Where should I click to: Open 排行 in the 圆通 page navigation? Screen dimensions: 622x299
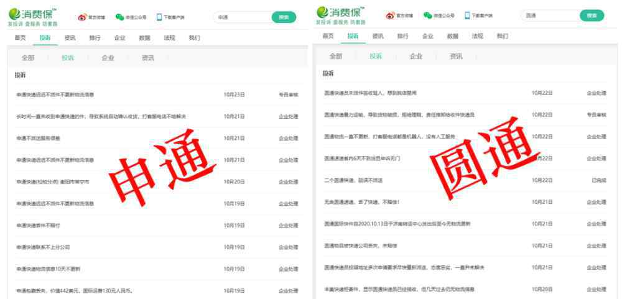(x=402, y=36)
